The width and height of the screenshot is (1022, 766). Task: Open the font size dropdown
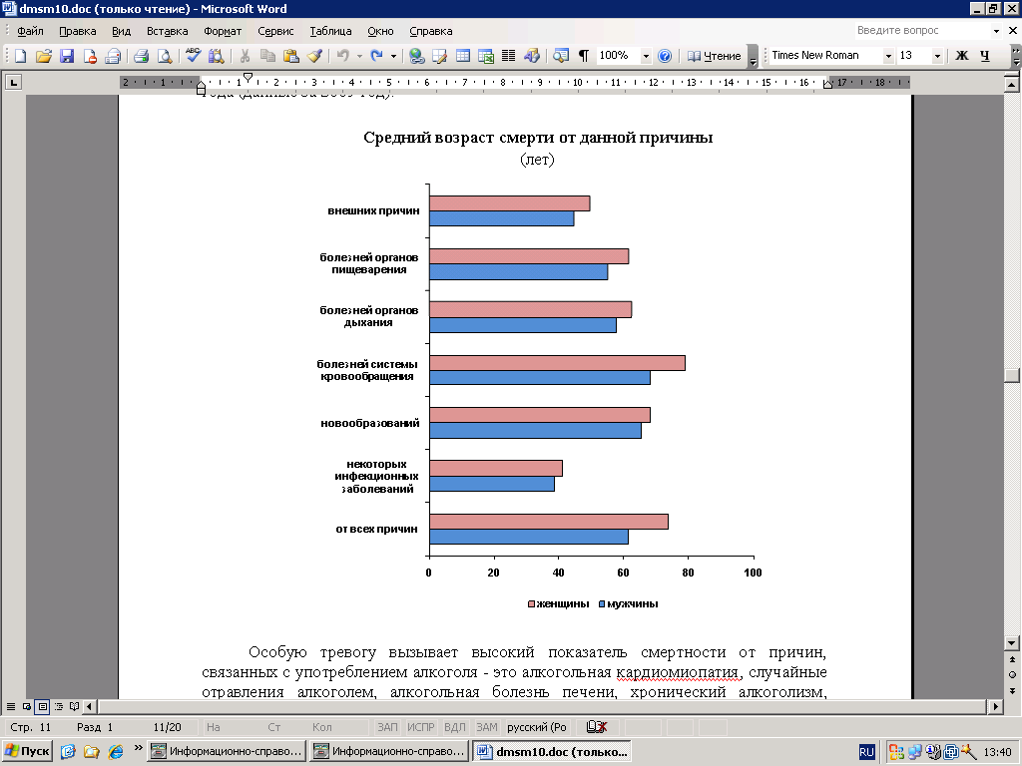pyautogui.click(x=937, y=56)
